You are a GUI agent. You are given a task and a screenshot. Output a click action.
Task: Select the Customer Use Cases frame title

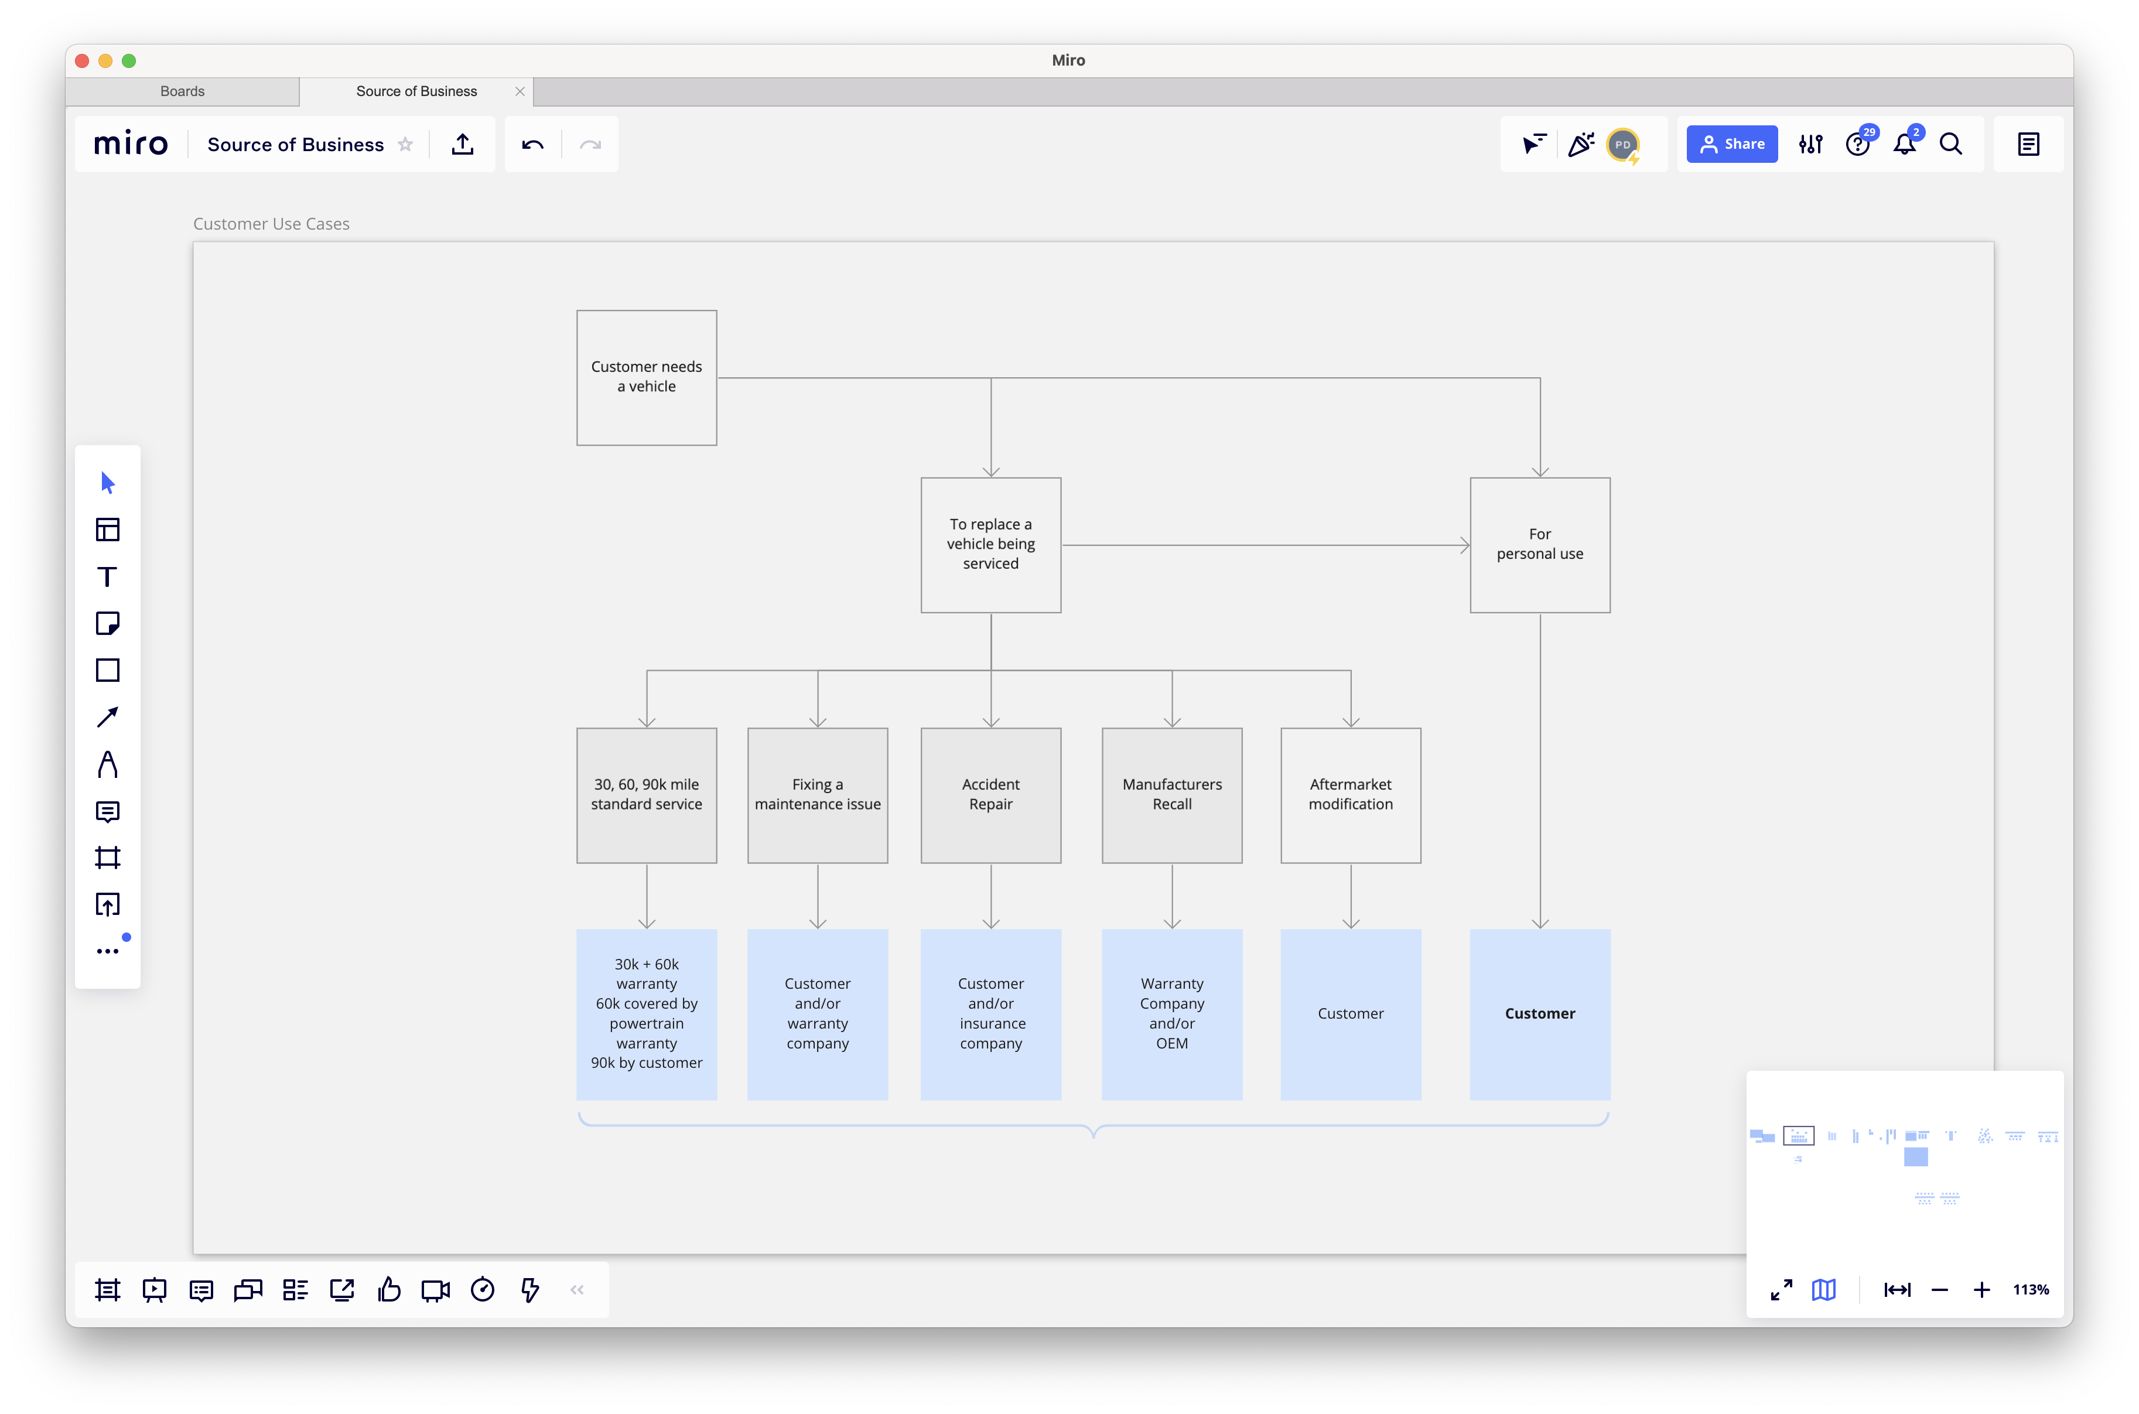coord(271,224)
